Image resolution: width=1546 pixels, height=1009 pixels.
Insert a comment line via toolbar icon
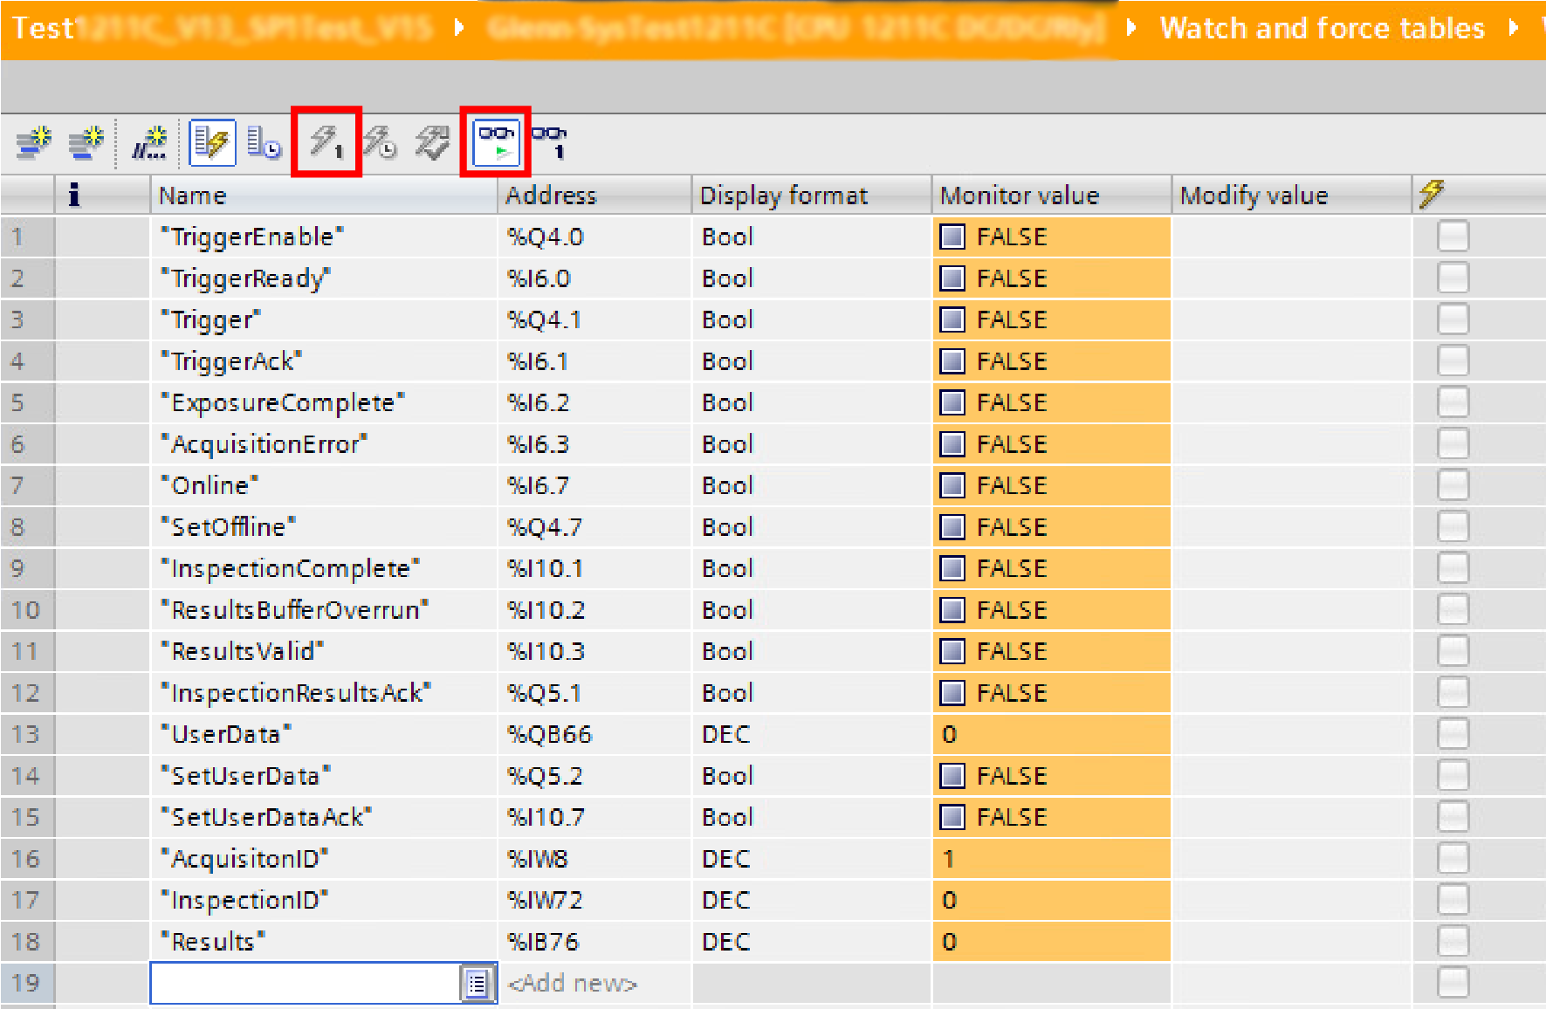149,142
